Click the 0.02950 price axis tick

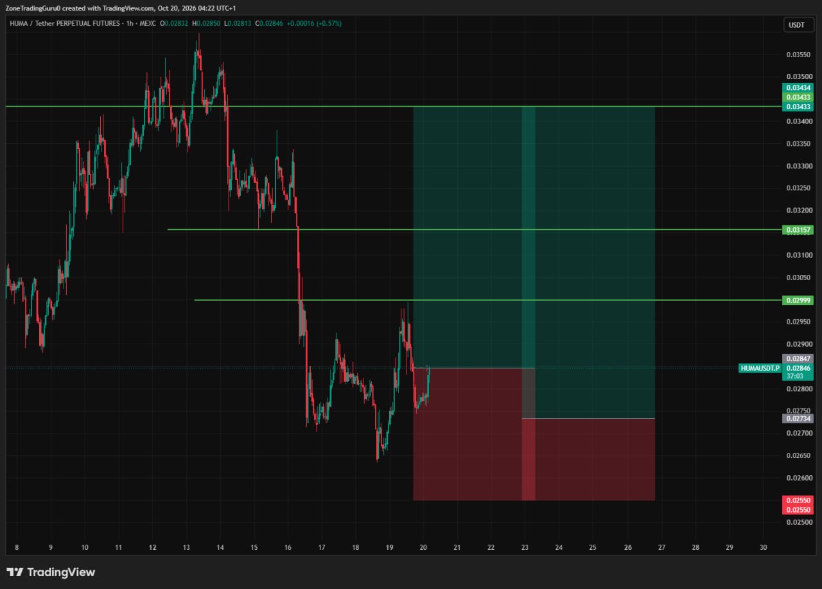click(x=798, y=322)
